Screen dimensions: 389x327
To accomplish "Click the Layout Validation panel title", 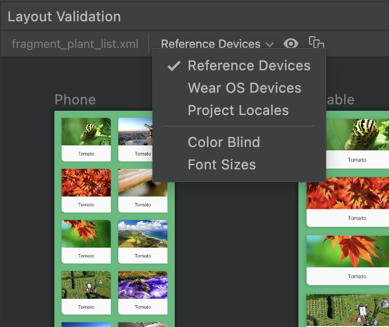I will tap(64, 17).
